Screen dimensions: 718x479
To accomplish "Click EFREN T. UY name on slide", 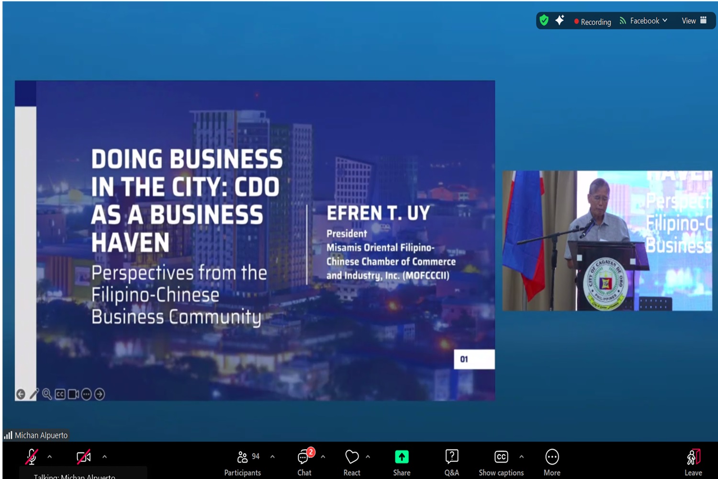I will (378, 214).
